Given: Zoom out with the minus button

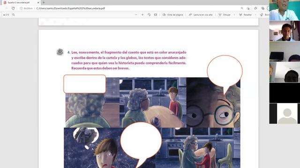Looking at the screenshot, I should pos(136,14).
